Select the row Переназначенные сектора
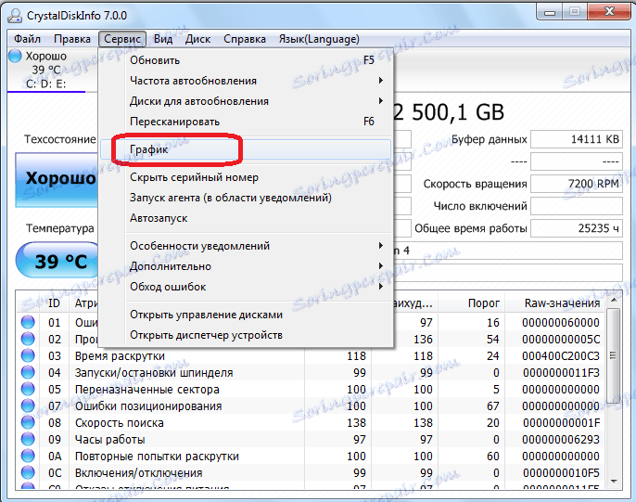Viewport: 636px width, 502px height. [x=312, y=389]
